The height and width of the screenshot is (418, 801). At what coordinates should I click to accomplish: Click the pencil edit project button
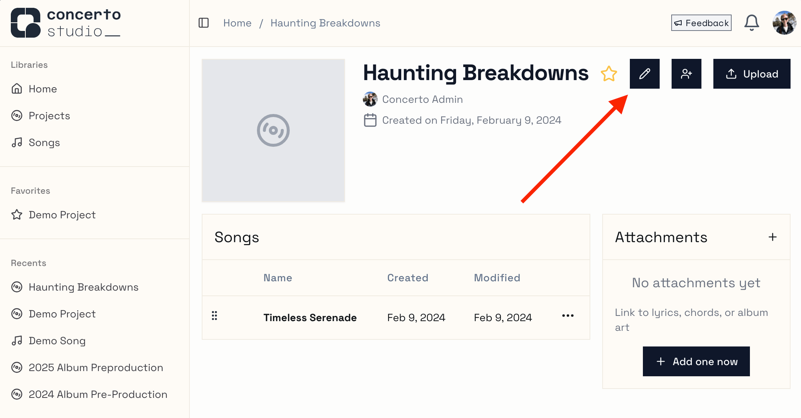(645, 74)
